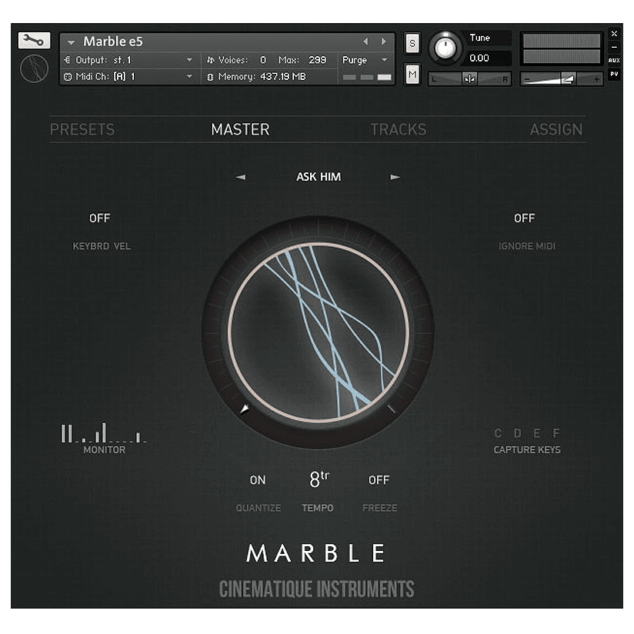Click the white pointer marker on dial ring
Viewport: 634px width, 634px height.
click(244, 409)
